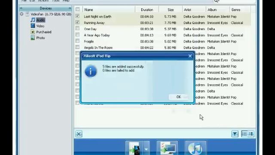Uncheck the Running Away checkbox
Screen dimensions: 275x155
pyautogui.click(x=77, y=22)
